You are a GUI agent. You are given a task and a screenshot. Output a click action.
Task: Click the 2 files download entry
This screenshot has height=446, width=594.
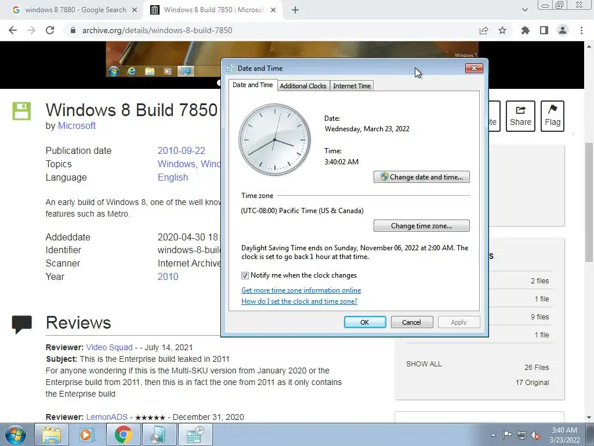coord(539,281)
